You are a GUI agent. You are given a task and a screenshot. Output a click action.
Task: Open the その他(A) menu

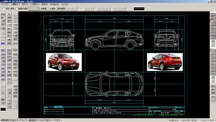pos(54,4)
